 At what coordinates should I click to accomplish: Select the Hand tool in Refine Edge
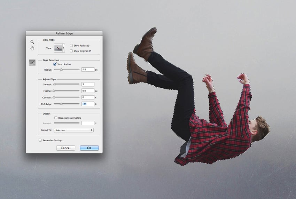tap(32, 48)
